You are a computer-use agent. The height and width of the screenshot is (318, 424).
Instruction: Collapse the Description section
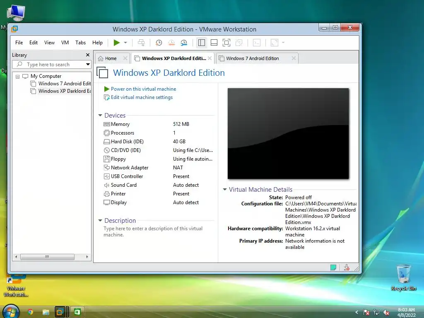(x=100, y=221)
